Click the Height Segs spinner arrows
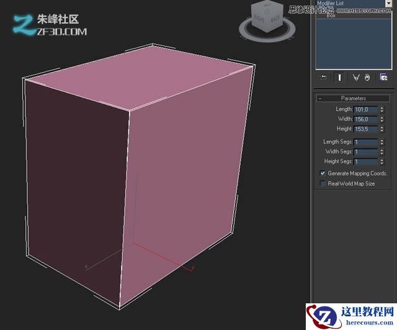The image size is (397, 330). pos(382,161)
